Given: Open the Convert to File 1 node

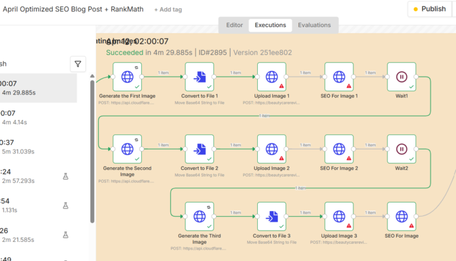Looking at the screenshot, I should tap(199, 77).
